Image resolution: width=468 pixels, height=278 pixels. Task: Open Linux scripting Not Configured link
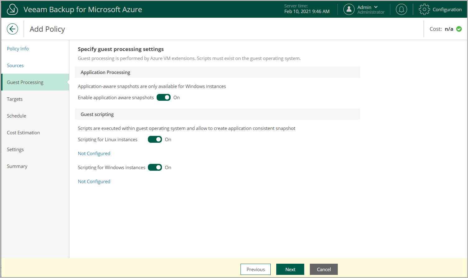94,153
